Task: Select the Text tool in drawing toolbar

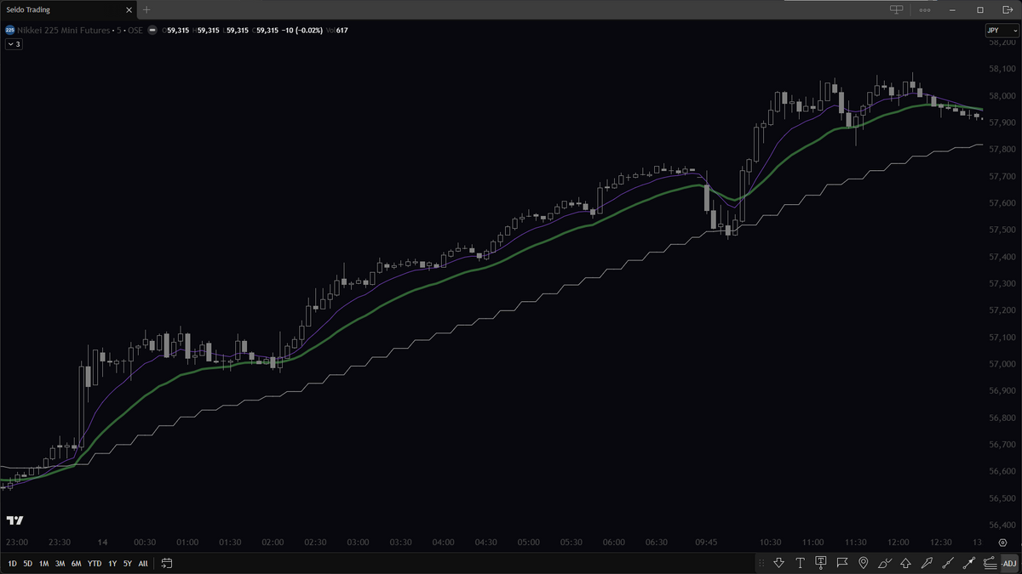Action: coord(801,563)
